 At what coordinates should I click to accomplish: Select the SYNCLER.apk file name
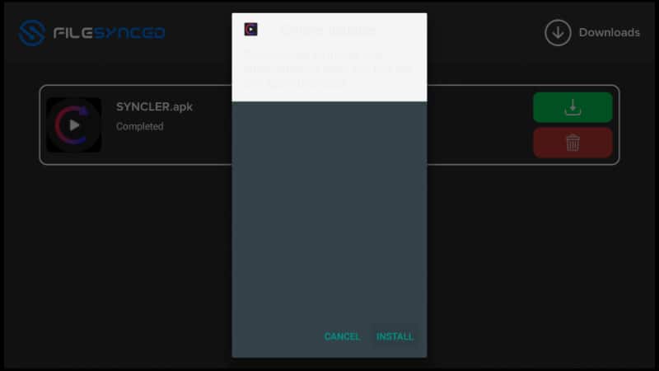coord(154,107)
